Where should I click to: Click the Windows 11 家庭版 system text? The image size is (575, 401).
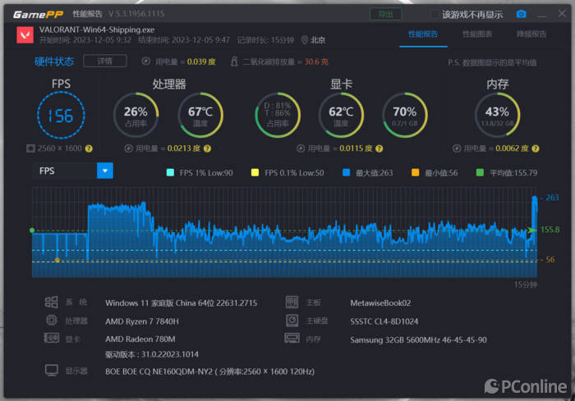[x=182, y=303]
